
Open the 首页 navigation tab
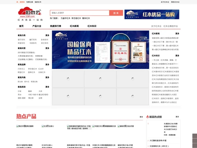pyautogui.click(x=21, y=26)
